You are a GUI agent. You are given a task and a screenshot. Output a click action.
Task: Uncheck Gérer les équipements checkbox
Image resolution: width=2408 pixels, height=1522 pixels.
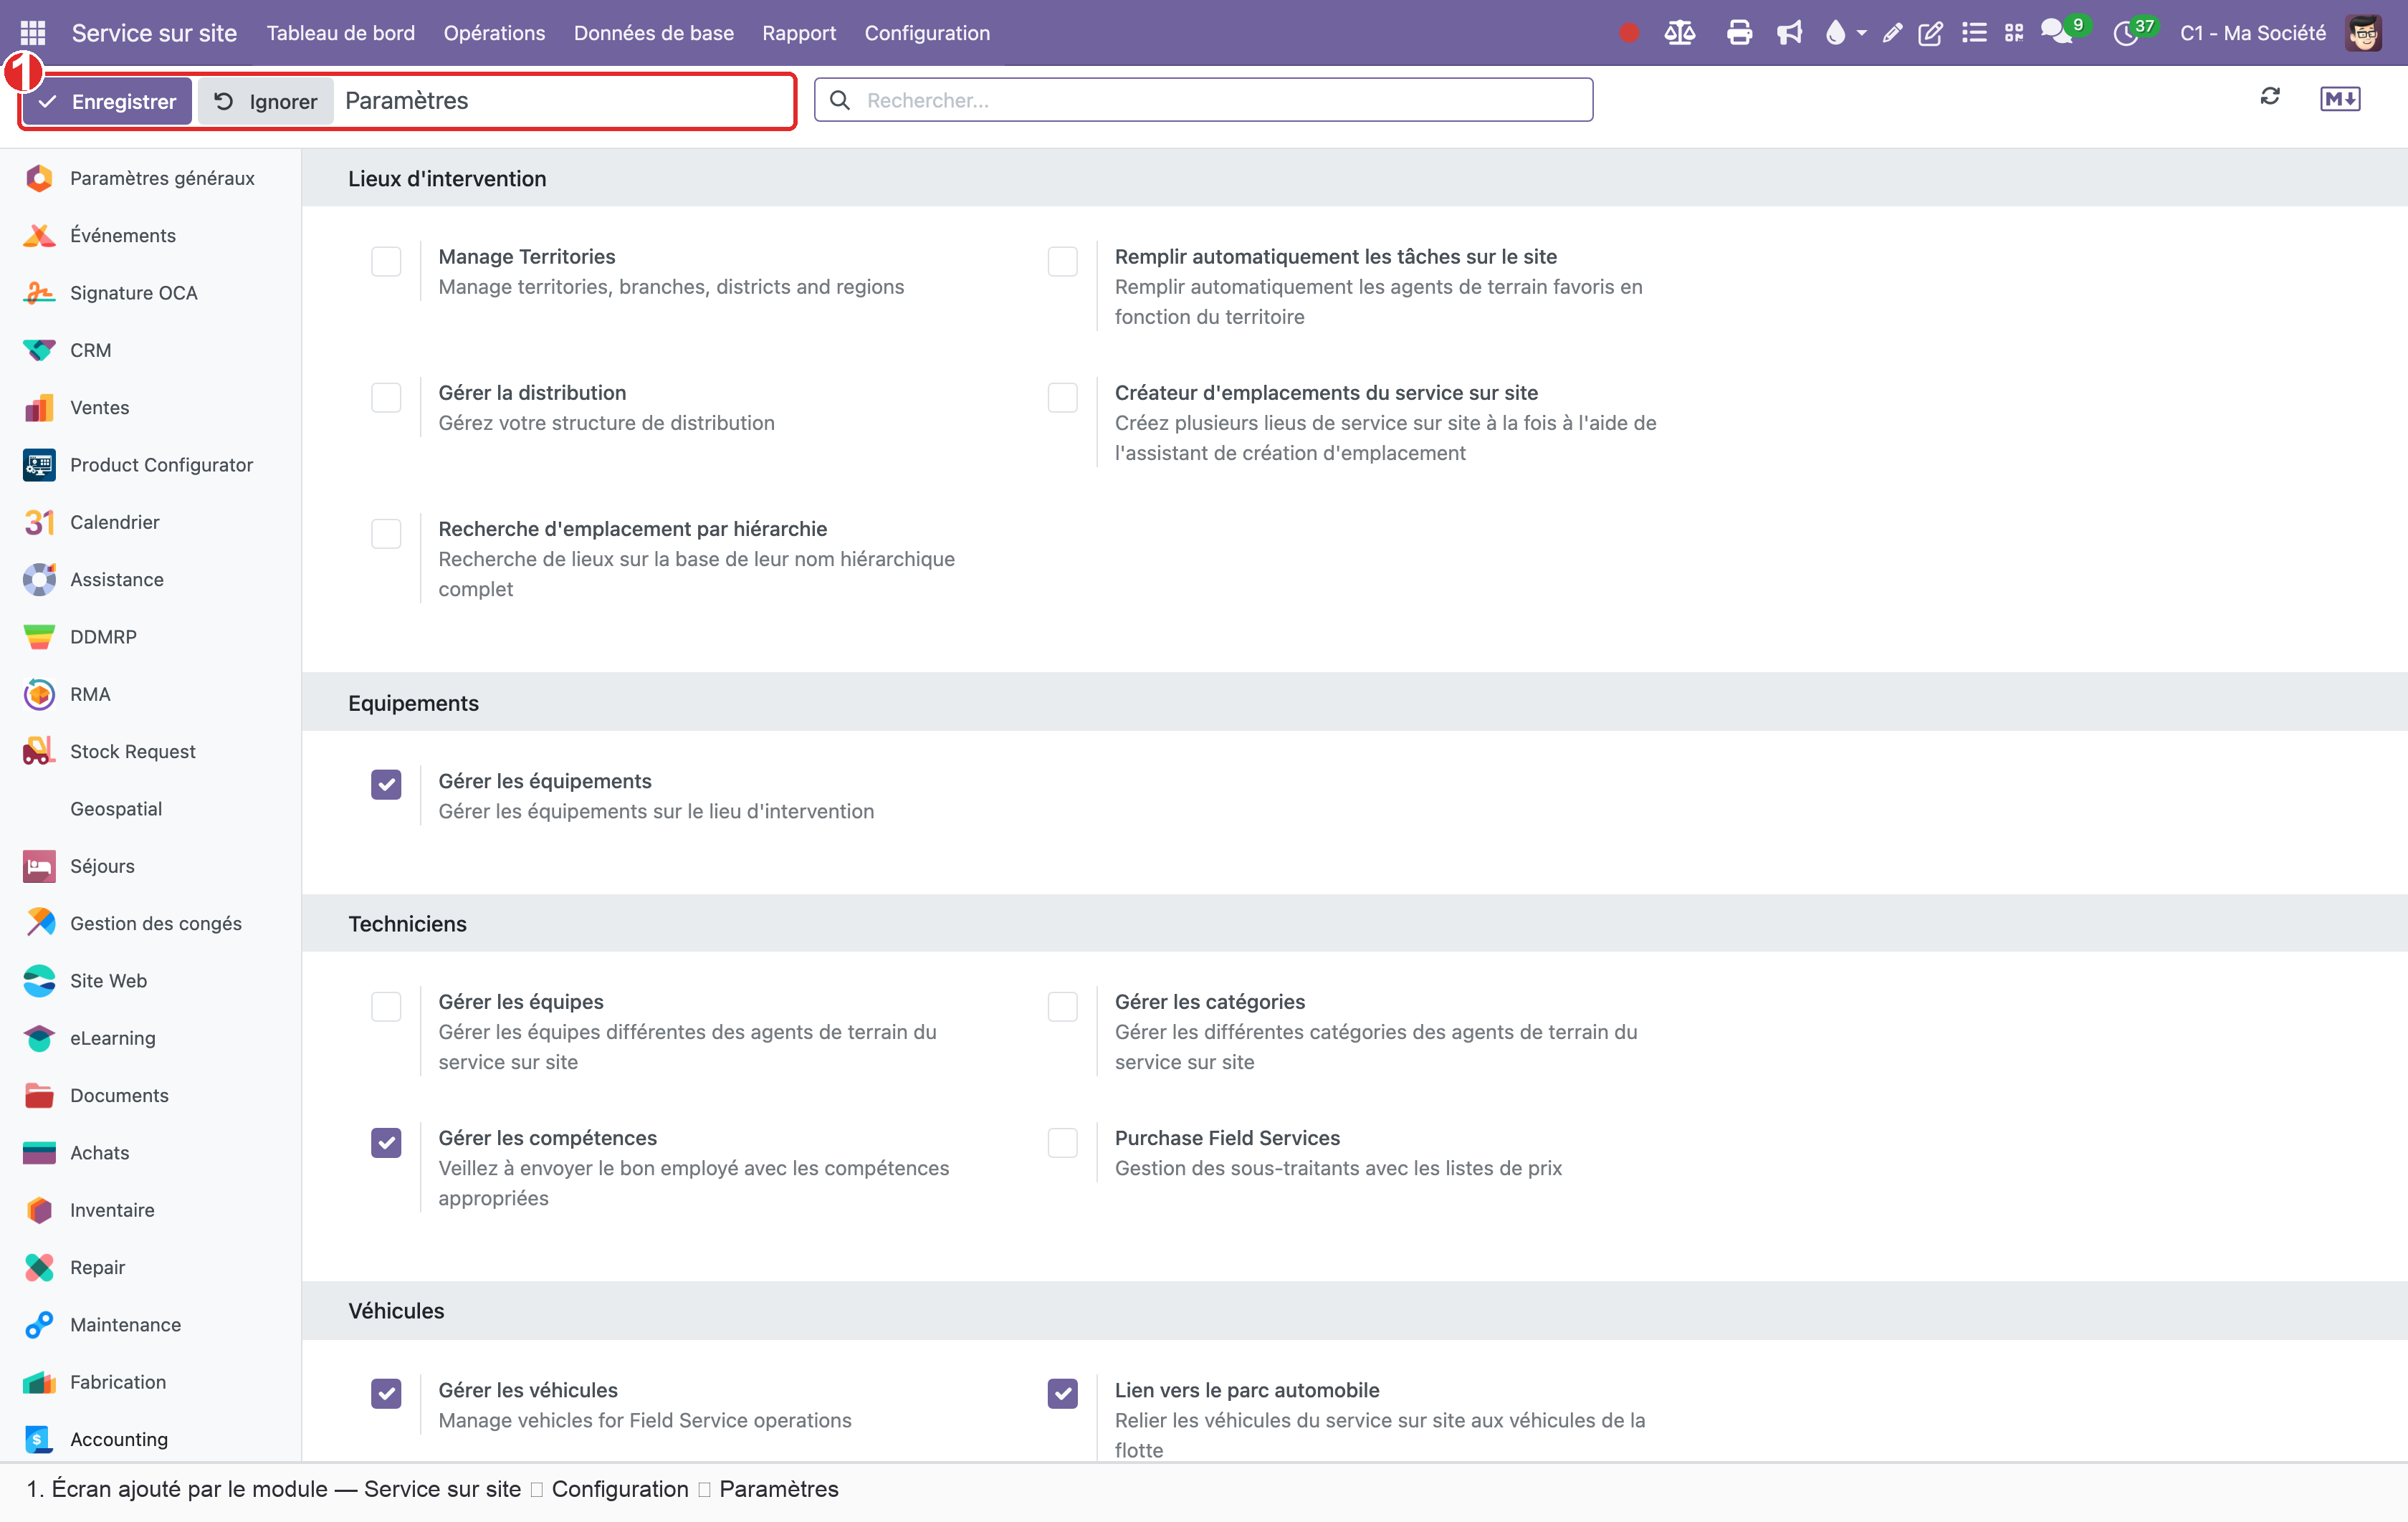click(386, 785)
